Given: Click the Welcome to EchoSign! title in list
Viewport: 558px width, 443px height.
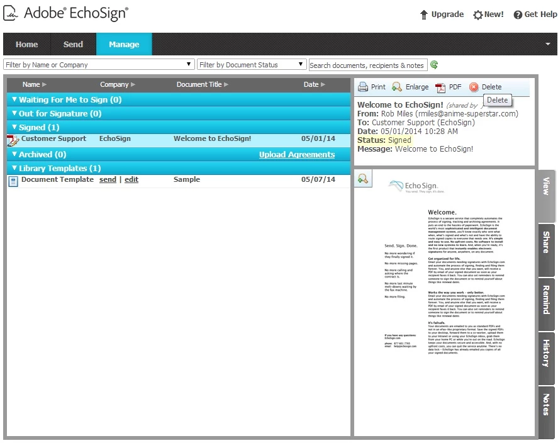Looking at the screenshot, I should 212,138.
